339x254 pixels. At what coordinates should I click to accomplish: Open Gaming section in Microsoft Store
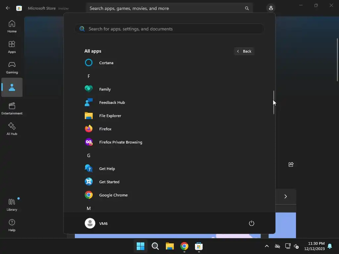12,67
